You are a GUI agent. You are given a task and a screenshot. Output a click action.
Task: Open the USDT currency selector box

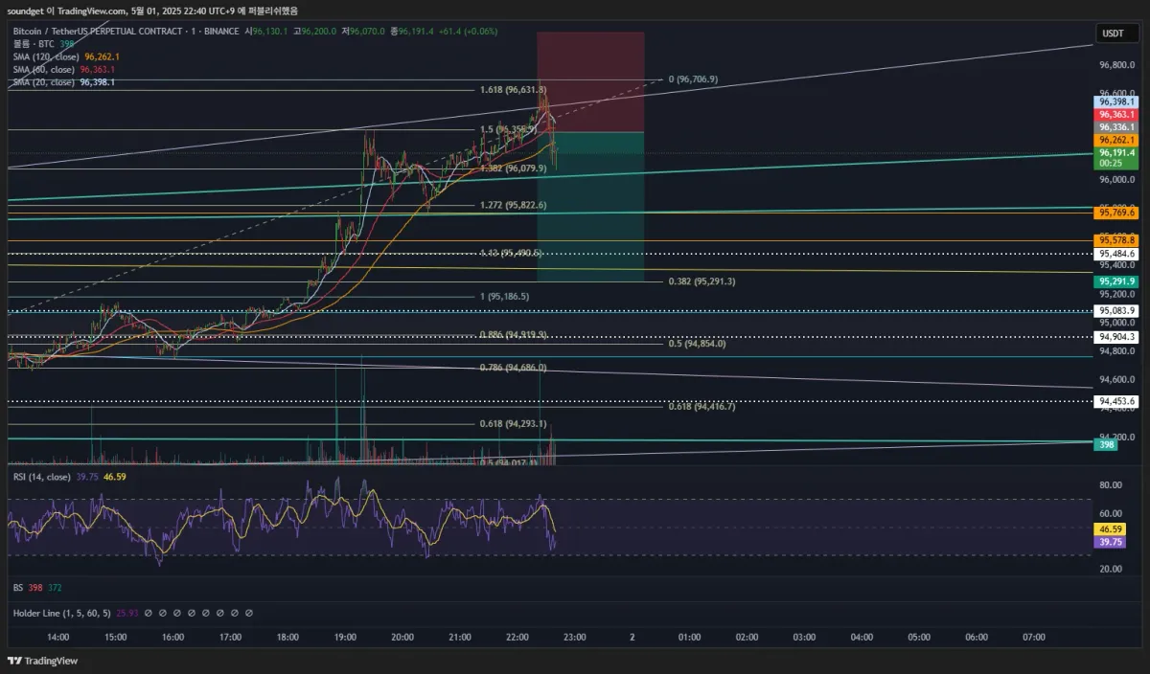click(x=1113, y=33)
